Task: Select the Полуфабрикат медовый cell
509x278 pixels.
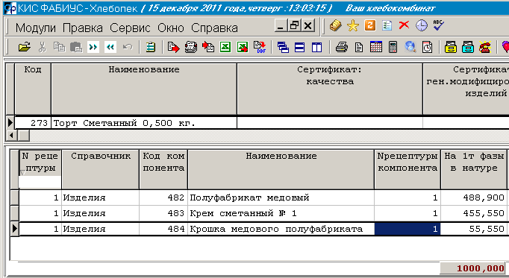Action: click(281, 198)
